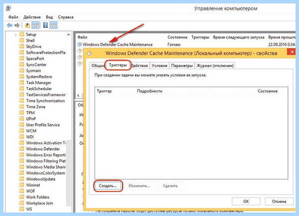Open the Файл menu

13,17
